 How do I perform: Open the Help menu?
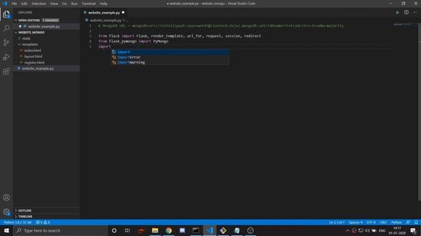(103, 3)
